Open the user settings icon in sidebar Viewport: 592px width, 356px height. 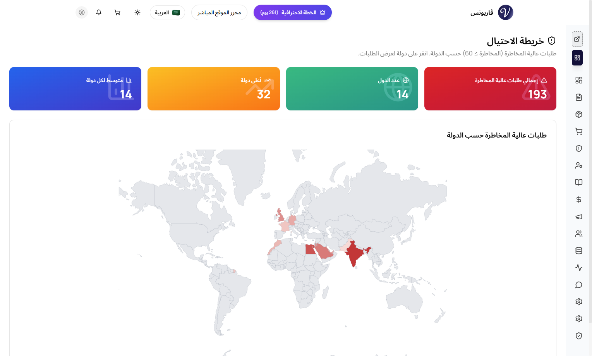pyautogui.click(x=578, y=165)
